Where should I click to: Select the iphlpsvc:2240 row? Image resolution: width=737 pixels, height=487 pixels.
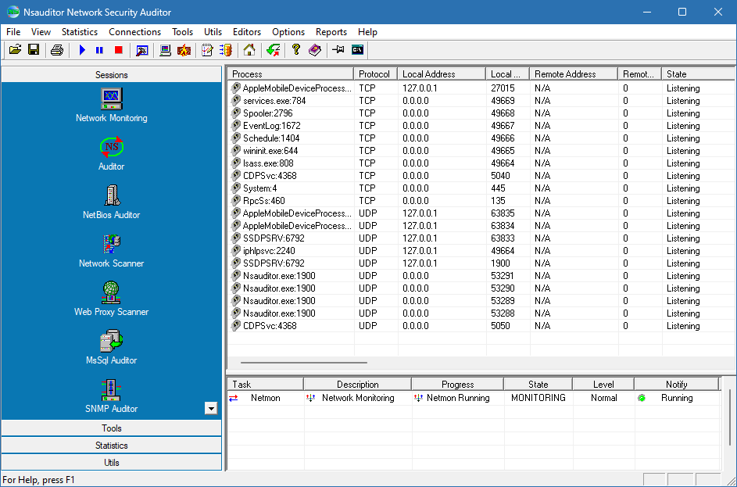click(481, 251)
